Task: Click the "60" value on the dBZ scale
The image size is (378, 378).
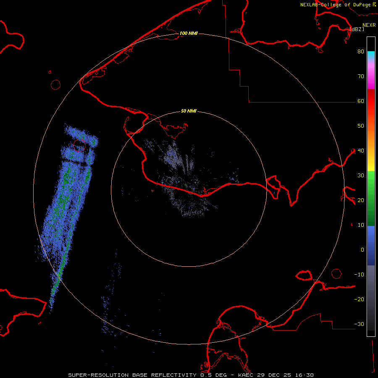Action: pyautogui.click(x=361, y=101)
